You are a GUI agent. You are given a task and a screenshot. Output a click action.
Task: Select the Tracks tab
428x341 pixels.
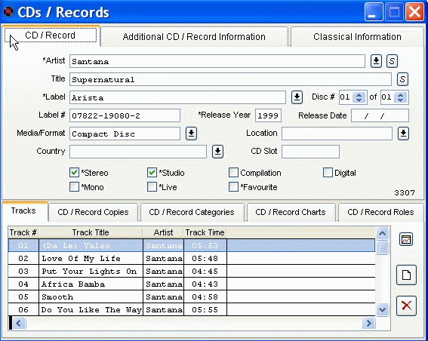(24, 211)
